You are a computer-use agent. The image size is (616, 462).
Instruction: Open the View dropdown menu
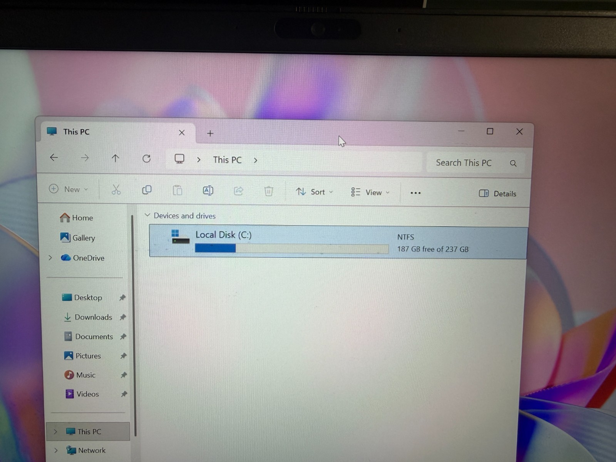tap(370, 192)
